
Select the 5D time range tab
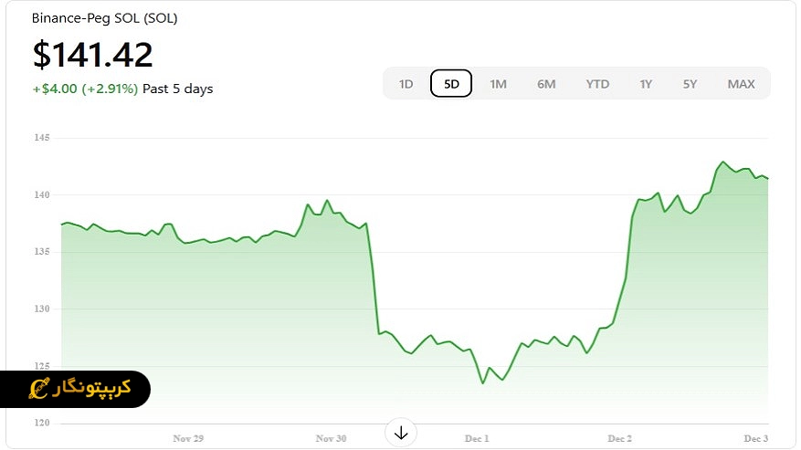point(451,84)
